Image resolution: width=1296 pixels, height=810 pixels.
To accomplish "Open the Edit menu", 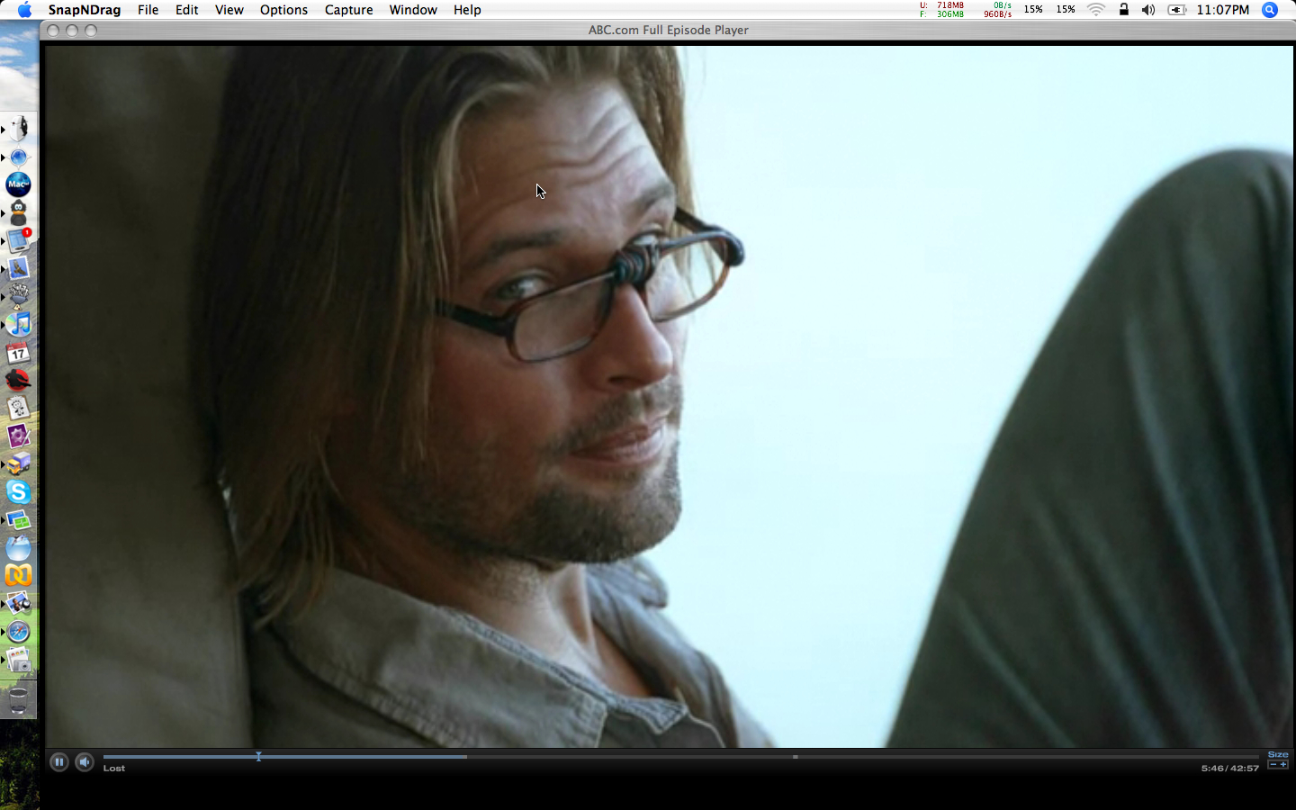I will (x=187, y=10).
